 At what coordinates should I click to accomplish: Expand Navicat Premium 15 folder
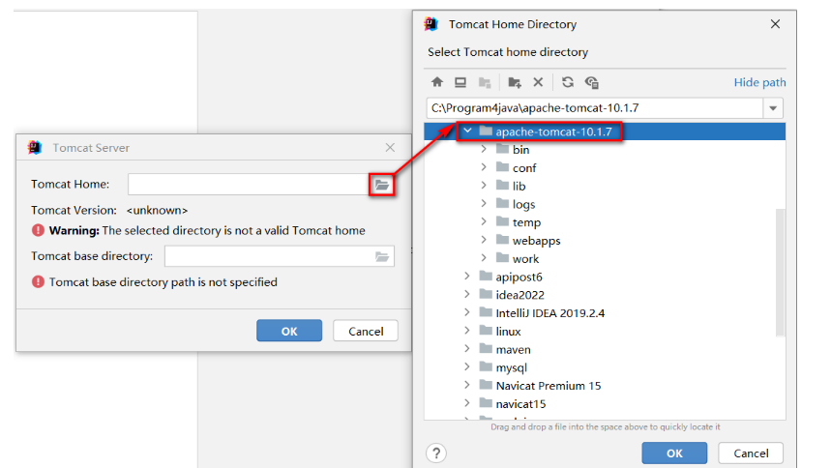(x=467, y=385)
